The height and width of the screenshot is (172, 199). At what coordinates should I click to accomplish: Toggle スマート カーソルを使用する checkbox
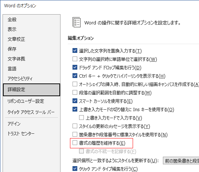tap(75, 101)
